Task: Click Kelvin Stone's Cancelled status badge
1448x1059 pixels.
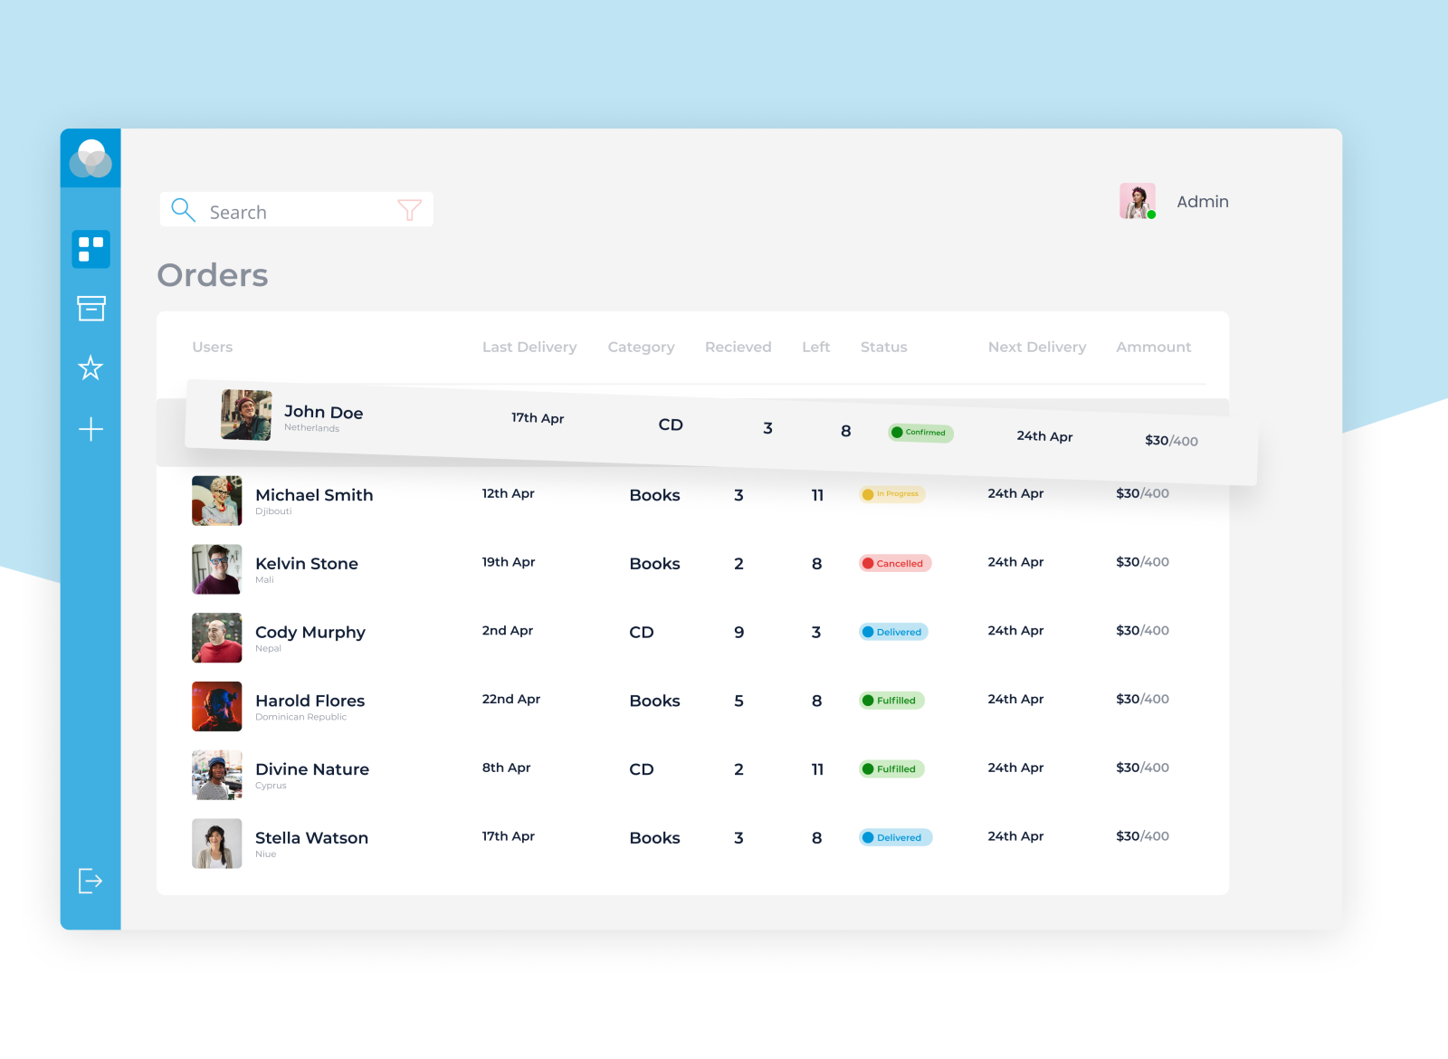Action: point(894,563)
